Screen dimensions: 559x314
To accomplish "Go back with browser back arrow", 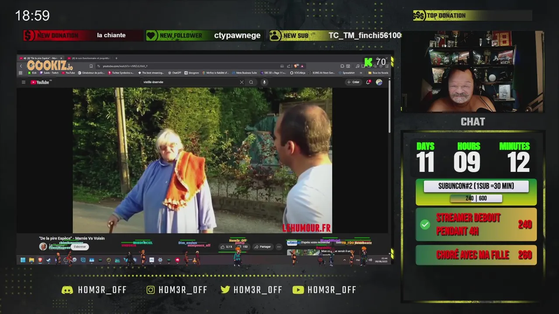I will [21, 66].
